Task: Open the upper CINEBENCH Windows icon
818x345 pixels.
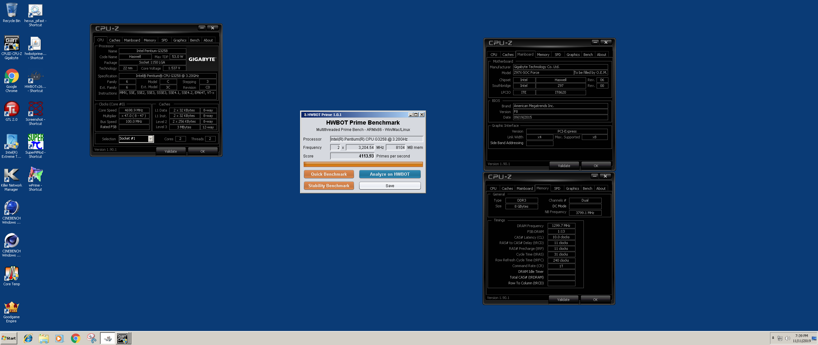Action: tap(12, 212)
